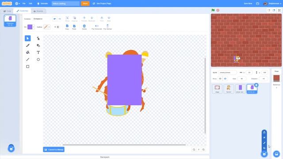Open the outline color dropdown
Viewport: 283px width, 159px height.
point(49,27)
